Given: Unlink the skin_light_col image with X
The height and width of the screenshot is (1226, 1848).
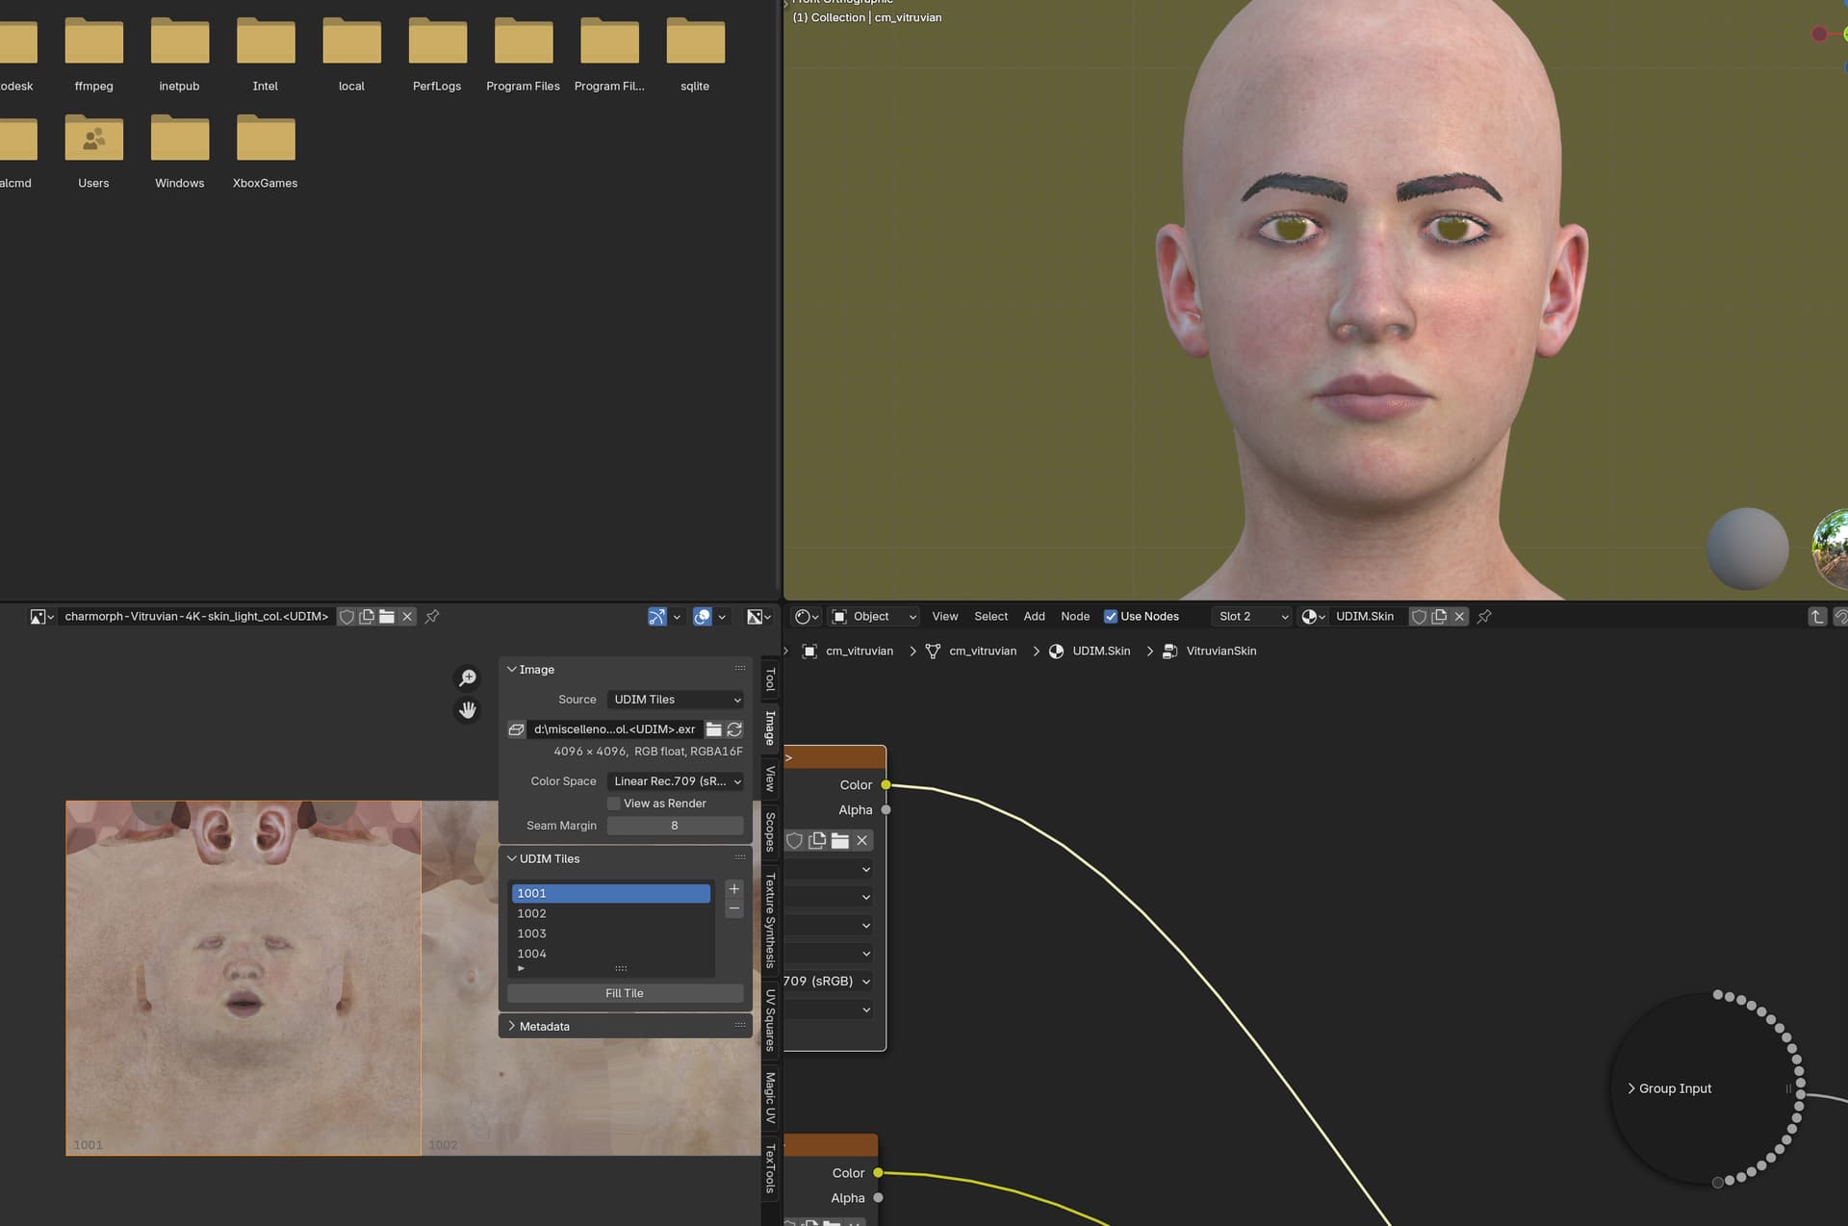Looking at the screenshot, I should point(407,617).
